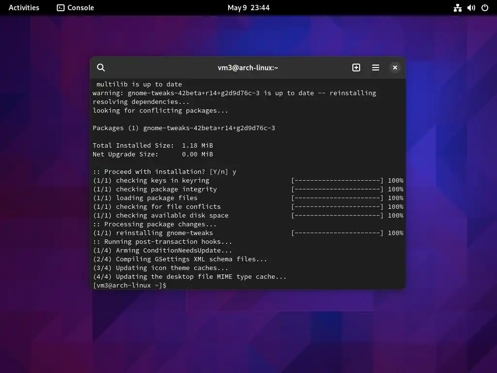The image size is (497, 373).
Task: Click 'looking for conflicting packages...' text
Action: point(160,110)
